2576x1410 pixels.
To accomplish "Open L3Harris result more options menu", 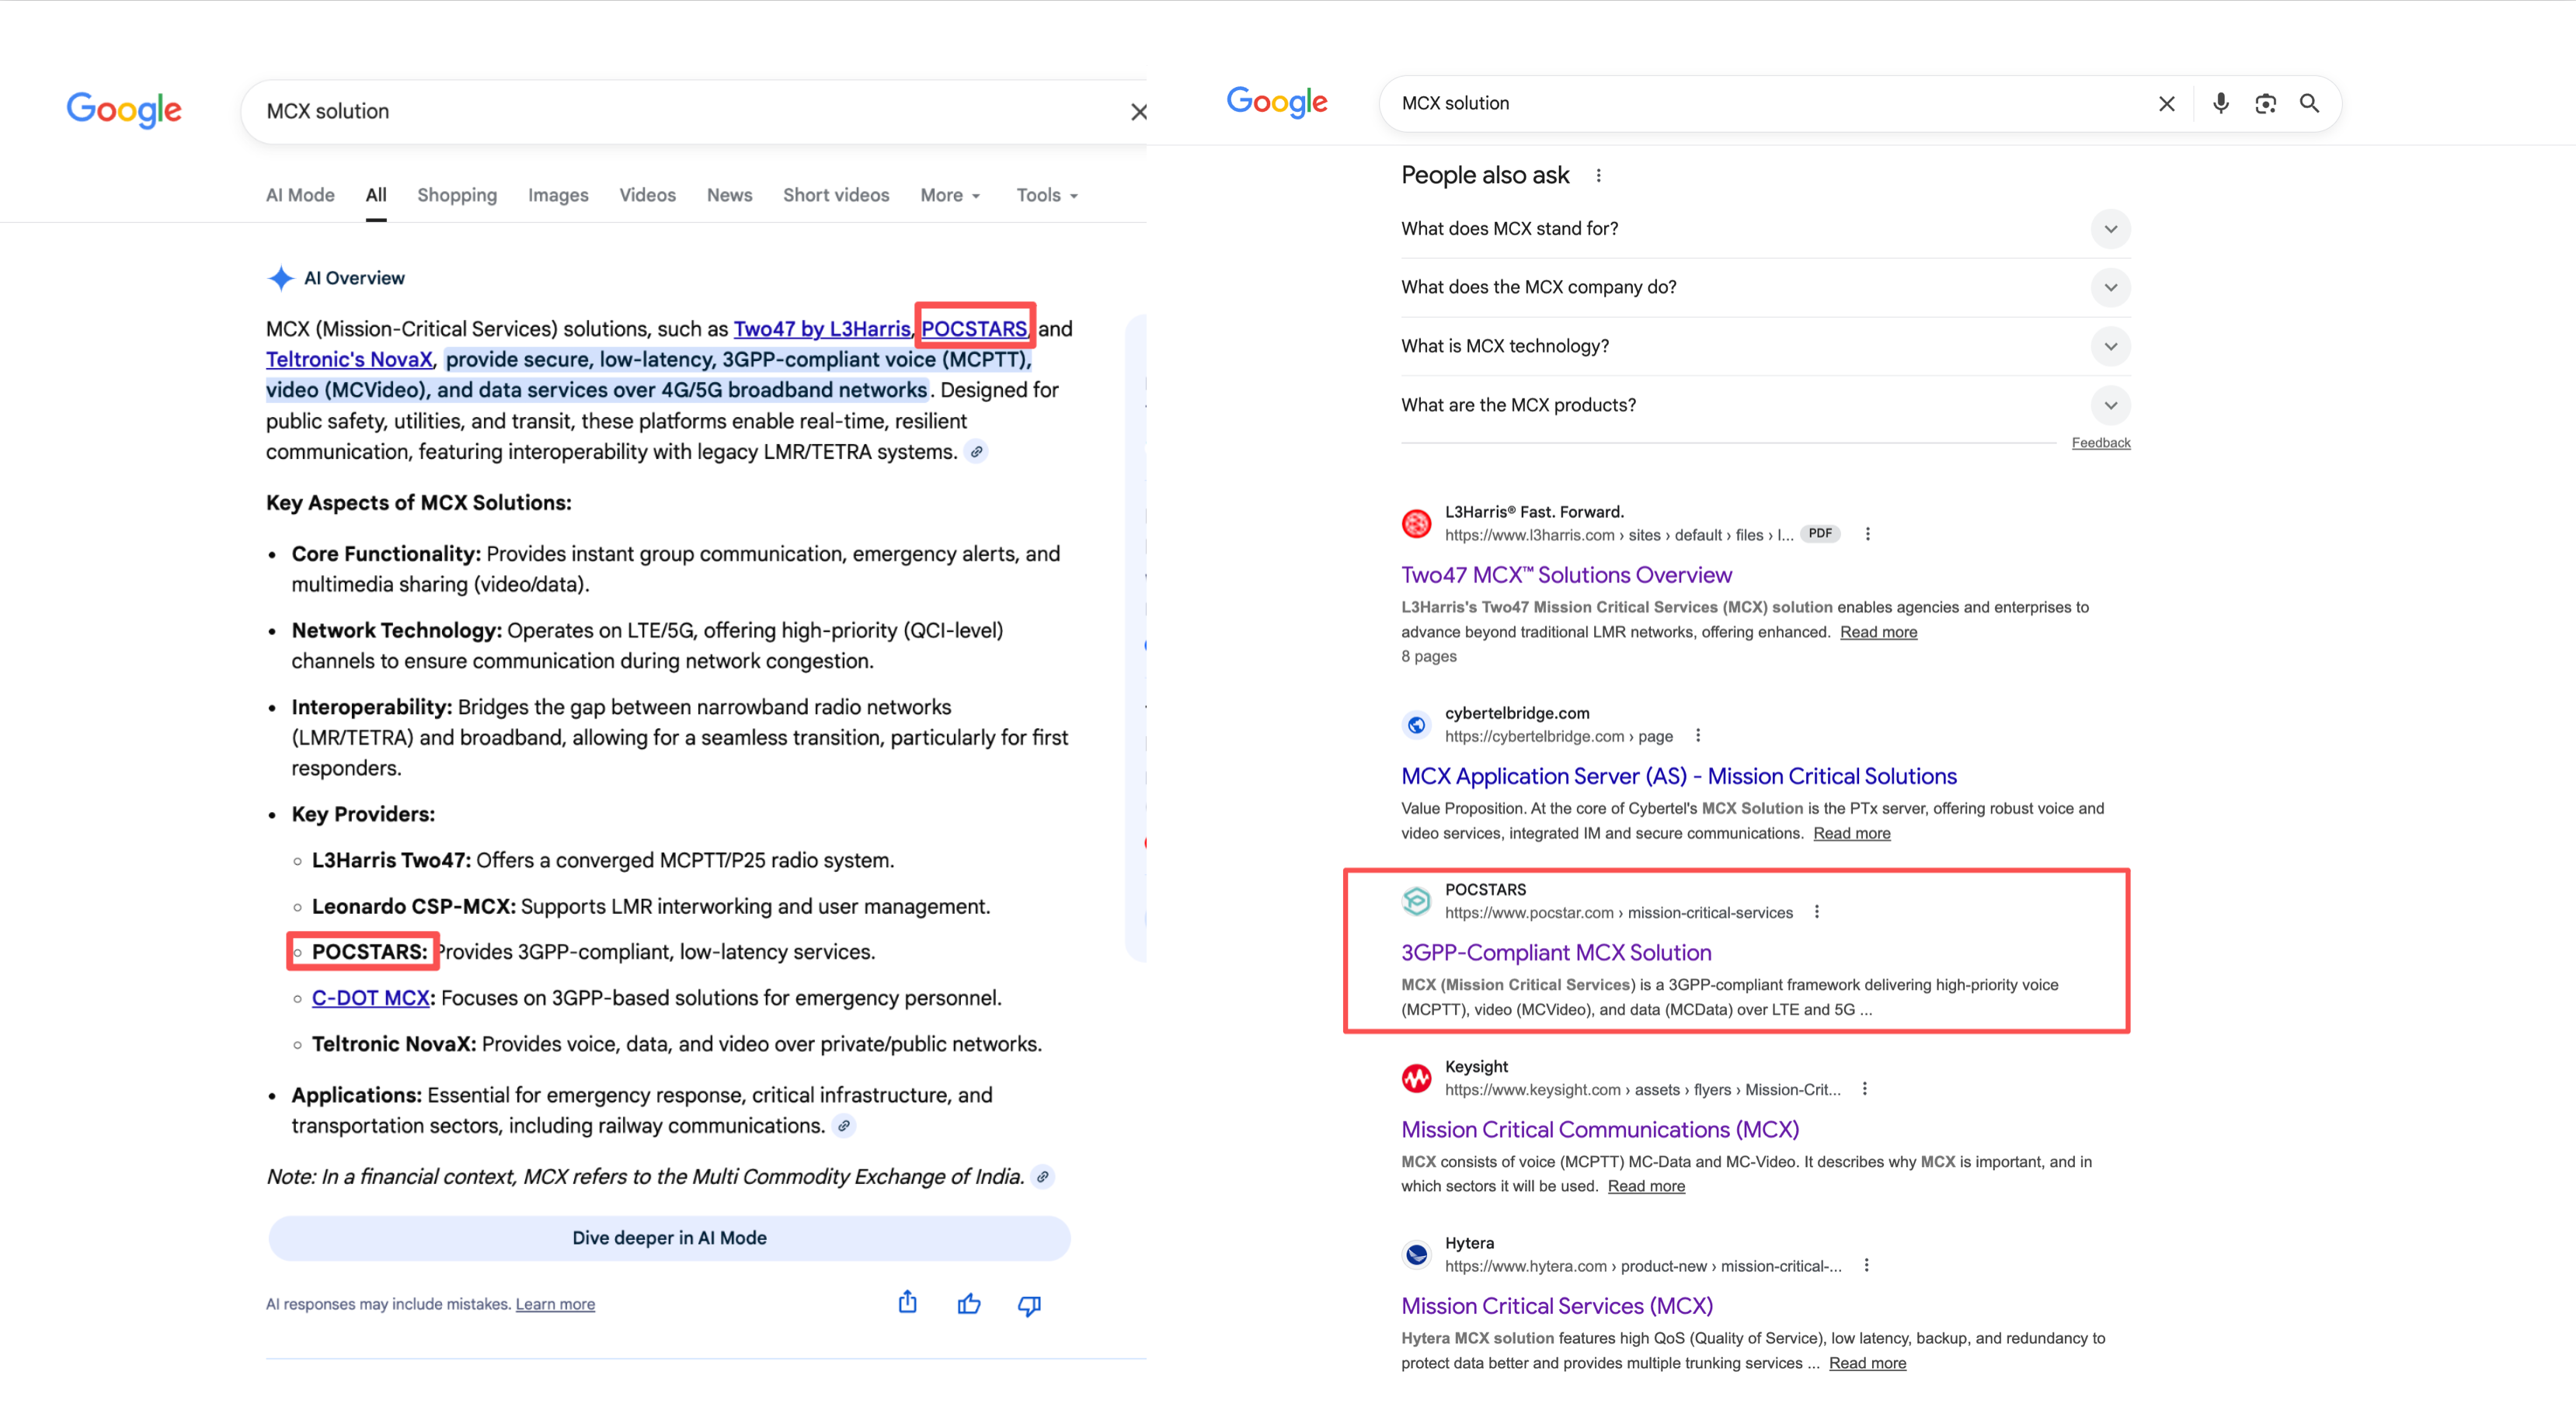I will coord(1867,535).
